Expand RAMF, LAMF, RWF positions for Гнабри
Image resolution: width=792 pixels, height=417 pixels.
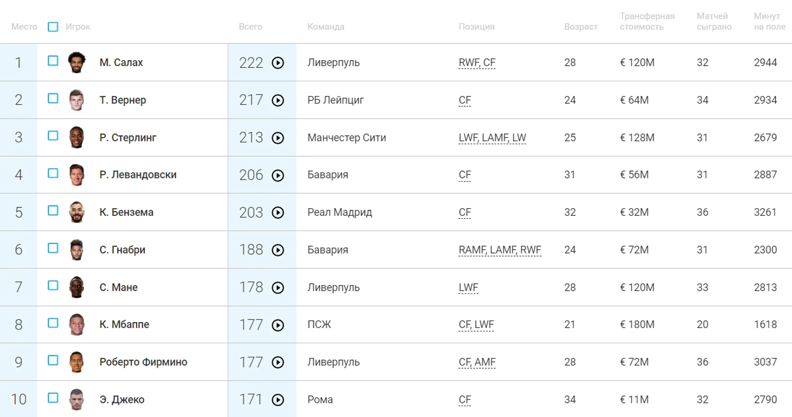(500, 250)
